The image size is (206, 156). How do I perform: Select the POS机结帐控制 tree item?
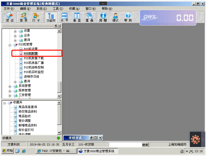tap(34, 67)
